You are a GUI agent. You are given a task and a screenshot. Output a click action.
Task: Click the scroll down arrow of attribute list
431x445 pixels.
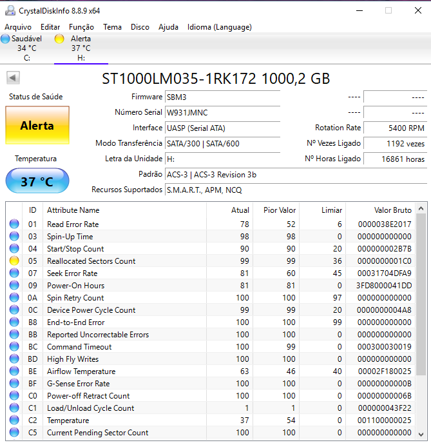[x=421, y=434]
